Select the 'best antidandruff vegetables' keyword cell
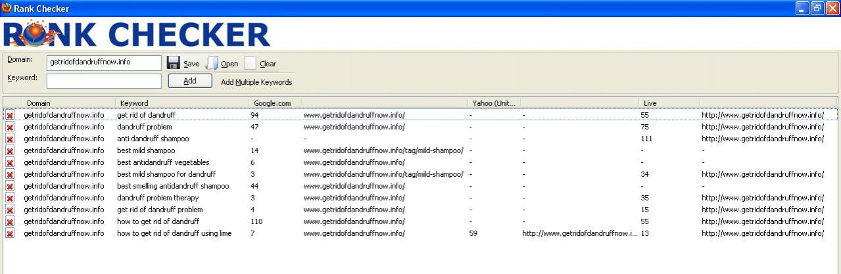This screenshot has height=274, width=841. pyautogui.click(x=163, y=162)
